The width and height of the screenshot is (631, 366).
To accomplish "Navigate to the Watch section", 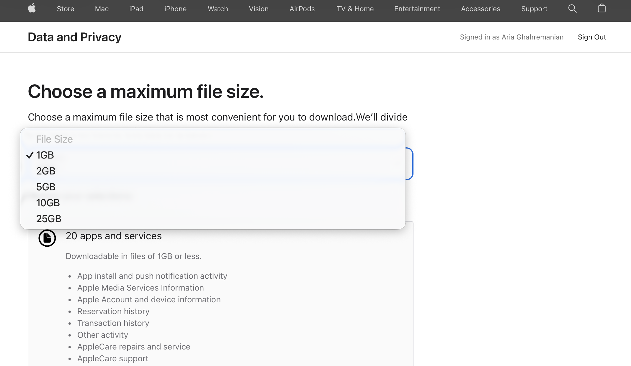I will click(218, 9).
